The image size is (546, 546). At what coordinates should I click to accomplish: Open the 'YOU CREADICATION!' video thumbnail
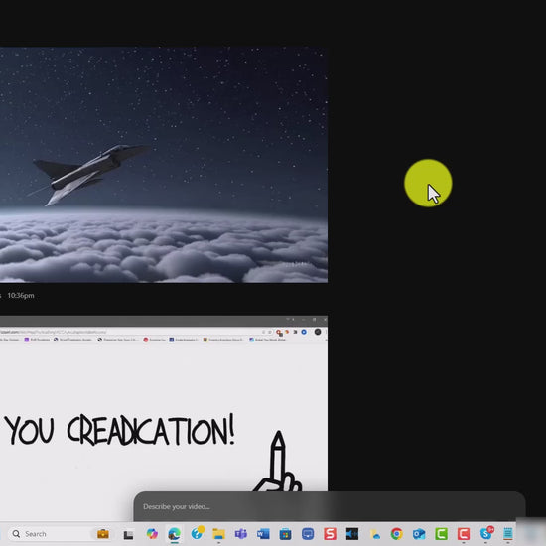coord(164,418)
